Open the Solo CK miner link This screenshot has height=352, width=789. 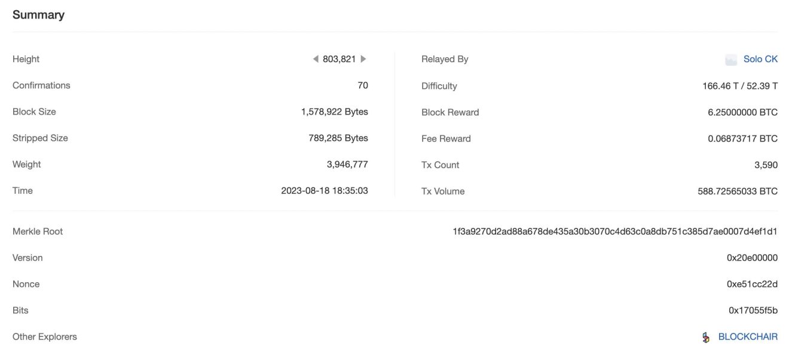tap(760, 59)
